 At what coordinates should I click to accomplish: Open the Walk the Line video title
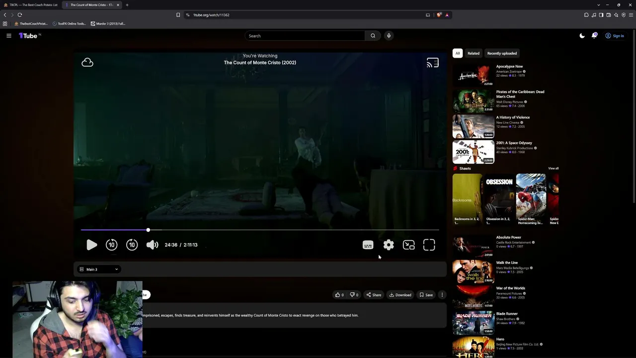click(x=507, y=263)
